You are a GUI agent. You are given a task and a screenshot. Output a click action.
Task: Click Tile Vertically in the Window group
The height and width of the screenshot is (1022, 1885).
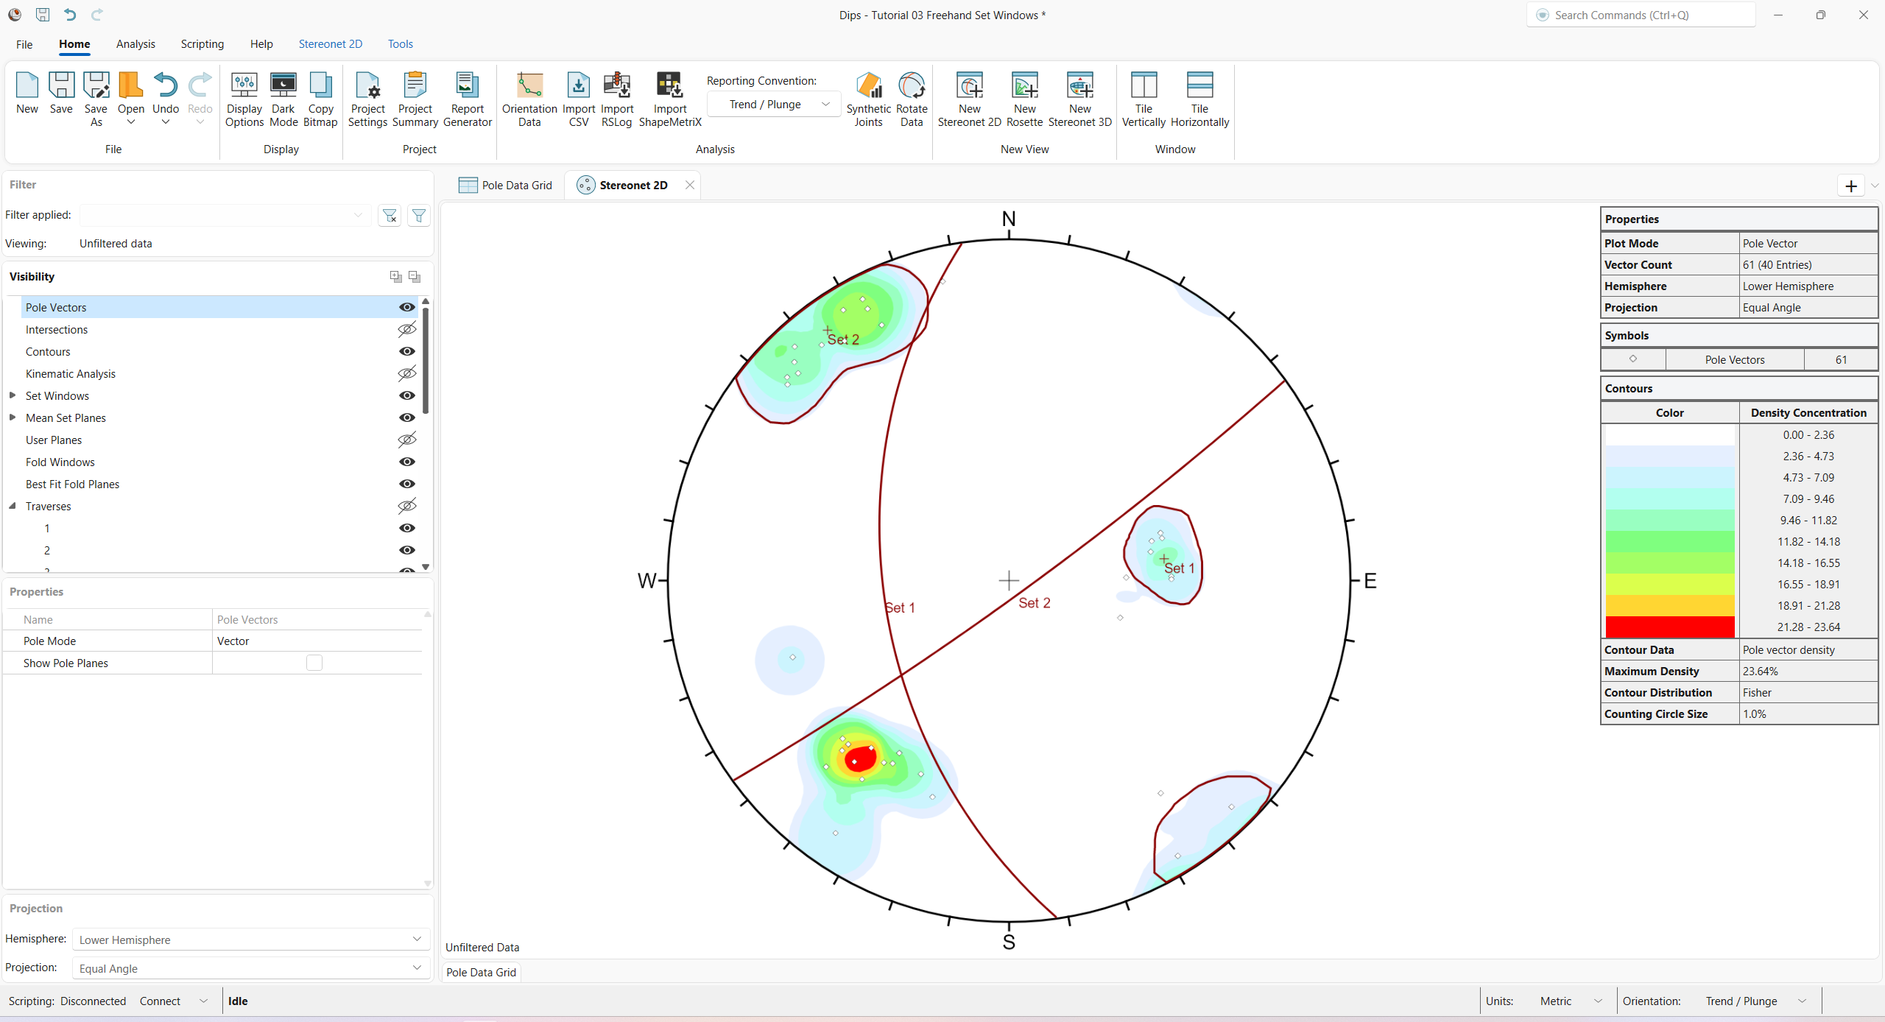[1143, 98]
